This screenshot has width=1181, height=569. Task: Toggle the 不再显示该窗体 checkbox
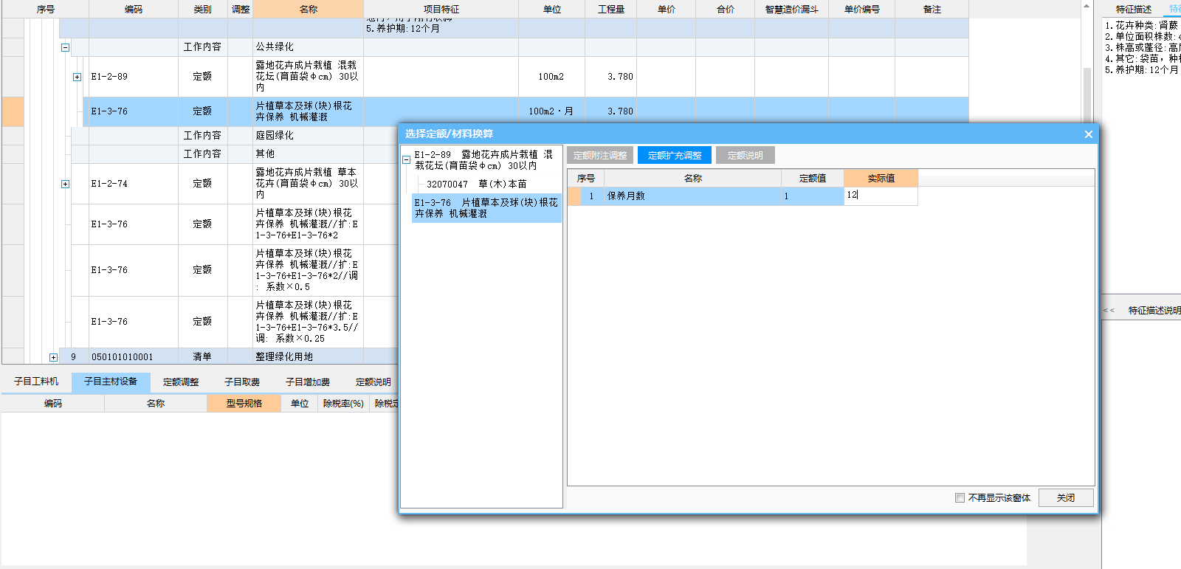pyautogui.click(x=960, y=498)
